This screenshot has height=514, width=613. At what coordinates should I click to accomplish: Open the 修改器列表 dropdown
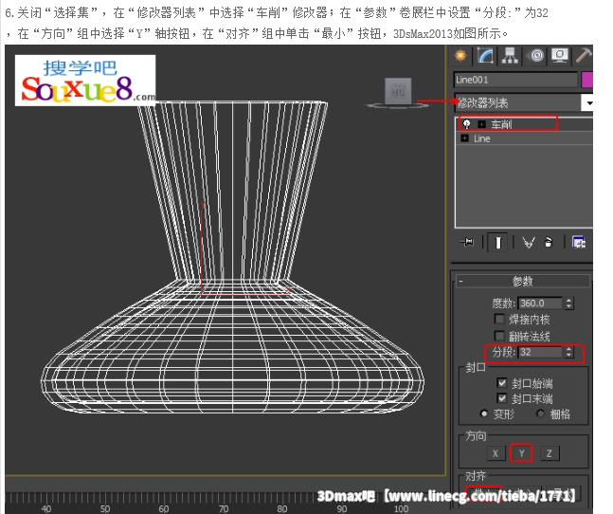(x=524, y=102)
